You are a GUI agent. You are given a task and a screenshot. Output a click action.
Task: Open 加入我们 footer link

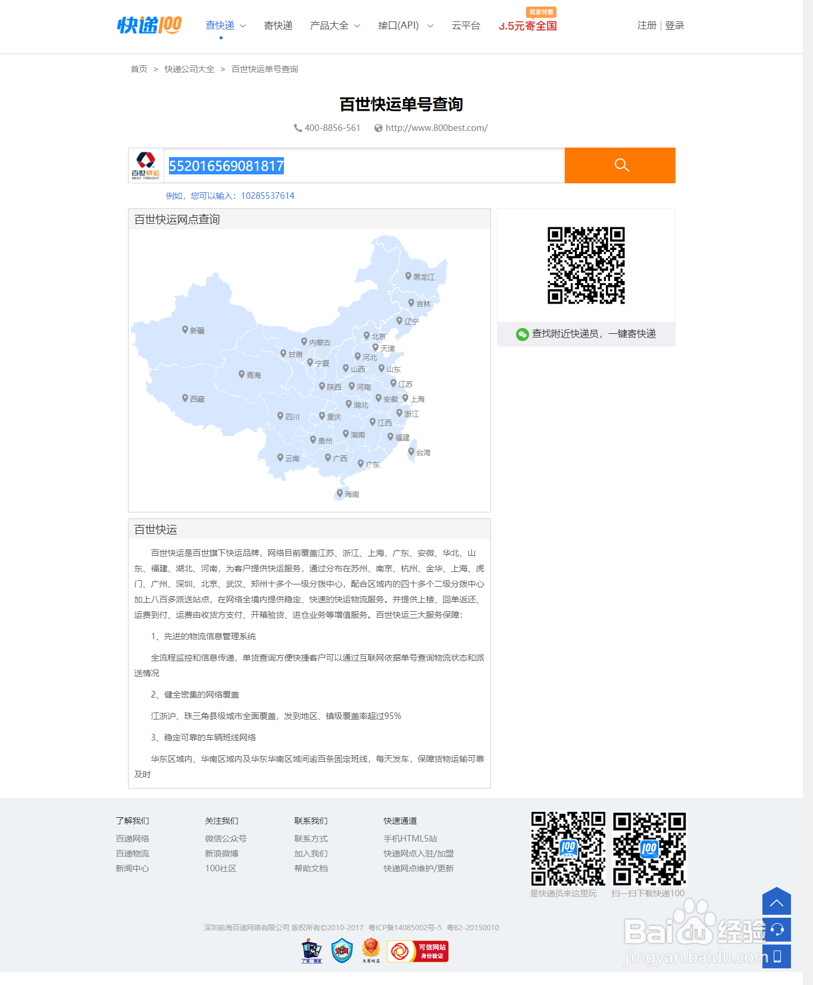(x=311, y=853)
